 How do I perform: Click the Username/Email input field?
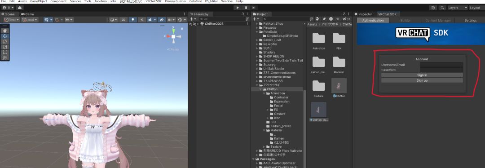tap(441, 65)
